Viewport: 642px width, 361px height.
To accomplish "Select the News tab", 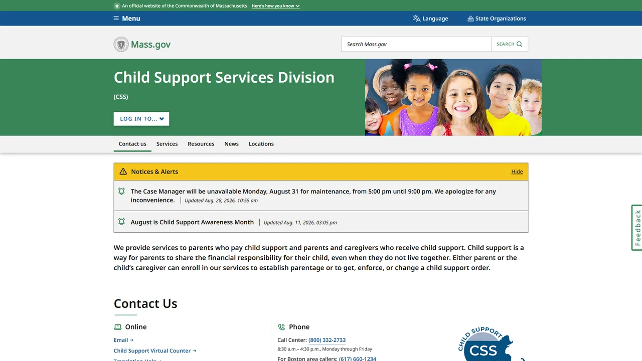I will [x=232, y=144].
